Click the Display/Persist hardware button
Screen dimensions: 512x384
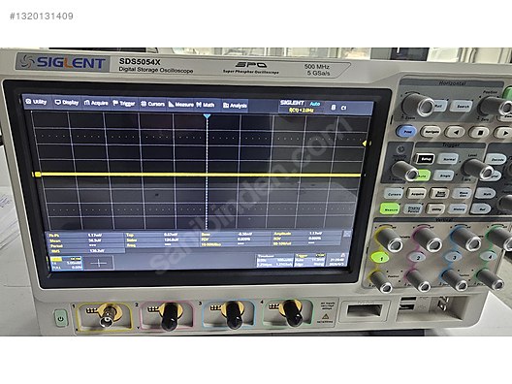tap(414, 209)
